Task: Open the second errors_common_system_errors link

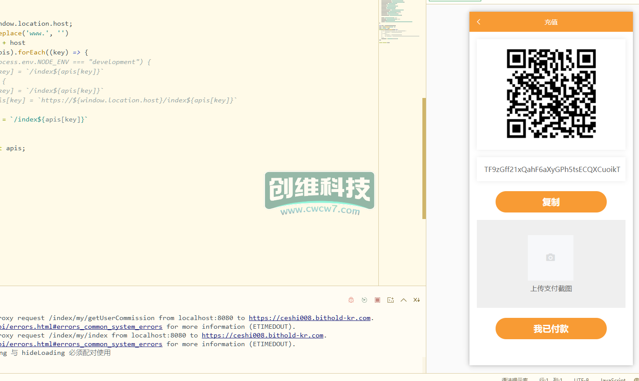Action: tap(81, 344)
